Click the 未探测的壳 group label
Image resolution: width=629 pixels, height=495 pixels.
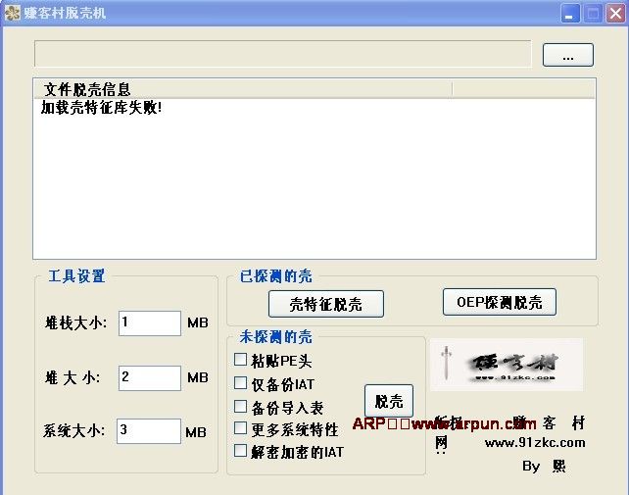pyautogui.click(x=276, y=337)
